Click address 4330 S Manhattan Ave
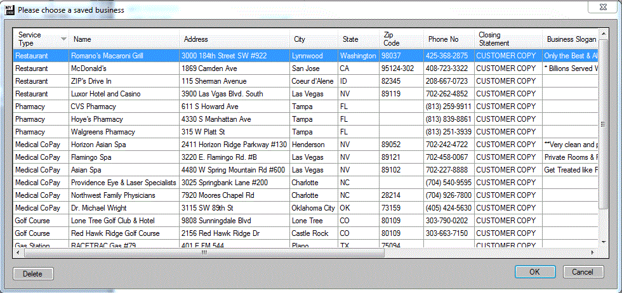 point(234,119)
